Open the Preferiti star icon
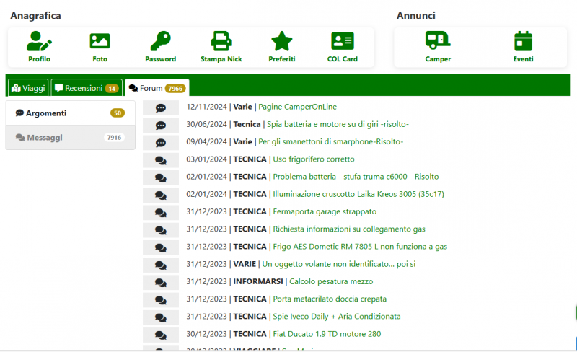This screenshot has width=577, height=352. coord(281,41)
